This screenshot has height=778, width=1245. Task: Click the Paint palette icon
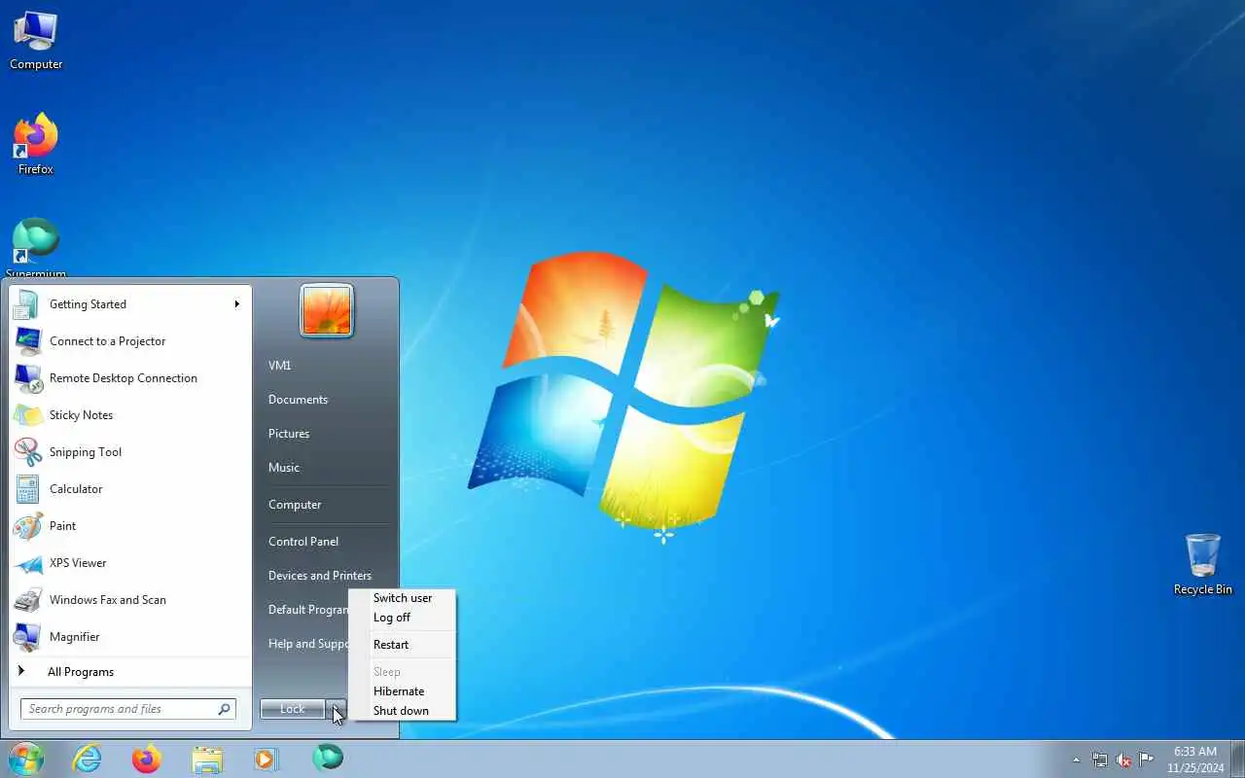[x=26, y=526]
